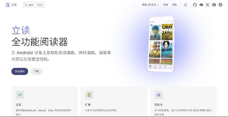Click the sliders icon in 定制化 card
Viewport: 228px width, 117px height.
click(x=159, y=95)
